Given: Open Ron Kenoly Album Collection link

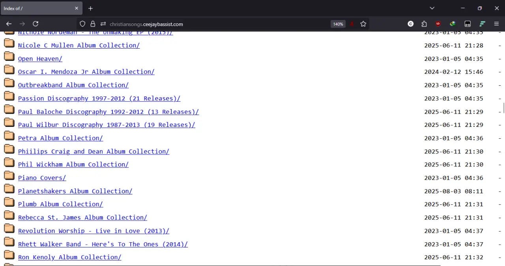Looking at the screenshot, I should pos(70,257).
